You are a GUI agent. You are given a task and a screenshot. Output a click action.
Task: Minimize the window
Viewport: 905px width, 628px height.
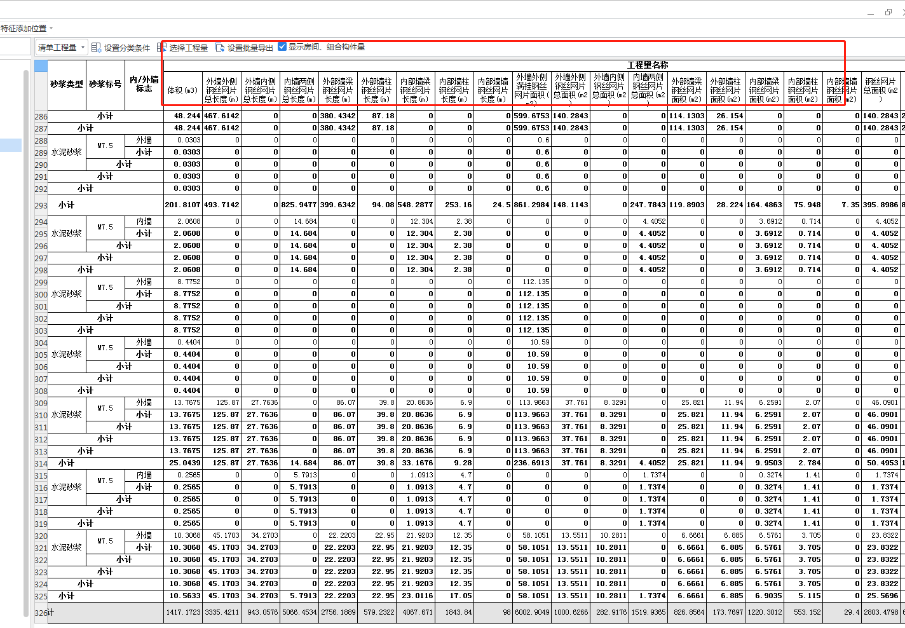[x=871, y=12]
